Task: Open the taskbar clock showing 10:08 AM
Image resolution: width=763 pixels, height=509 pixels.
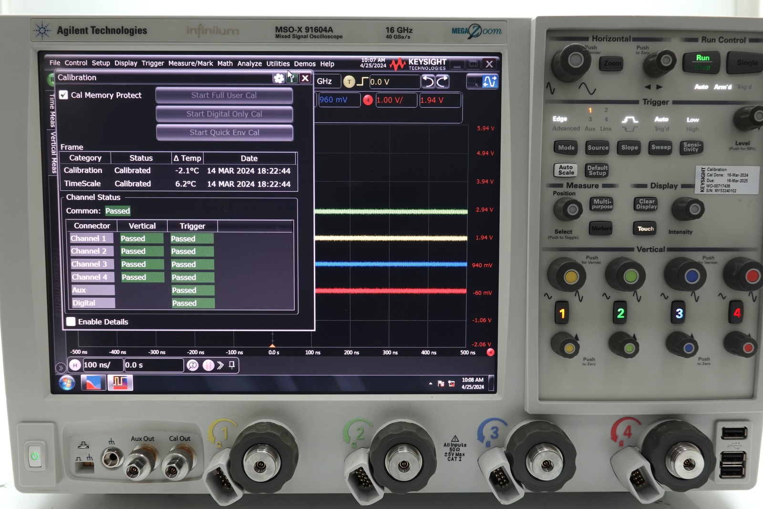Action: coord(473,384)
